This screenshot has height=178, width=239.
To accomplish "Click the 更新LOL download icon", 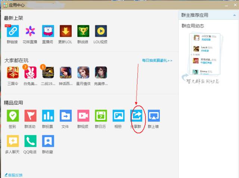I will [x=66, y=31].
